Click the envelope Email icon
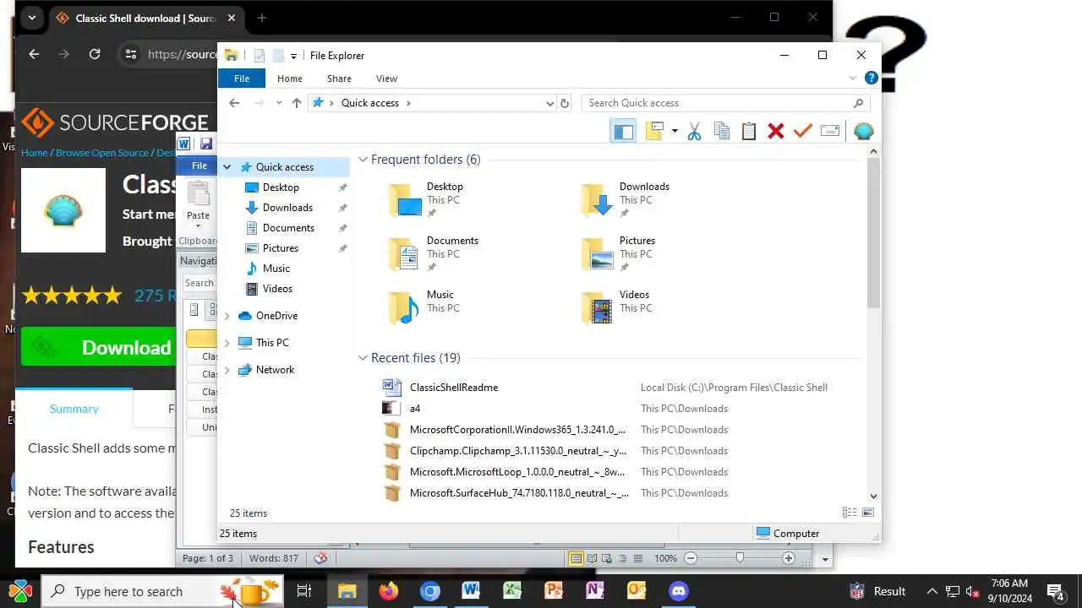Viewport: 1082px width, 608px height. [830, 131]
